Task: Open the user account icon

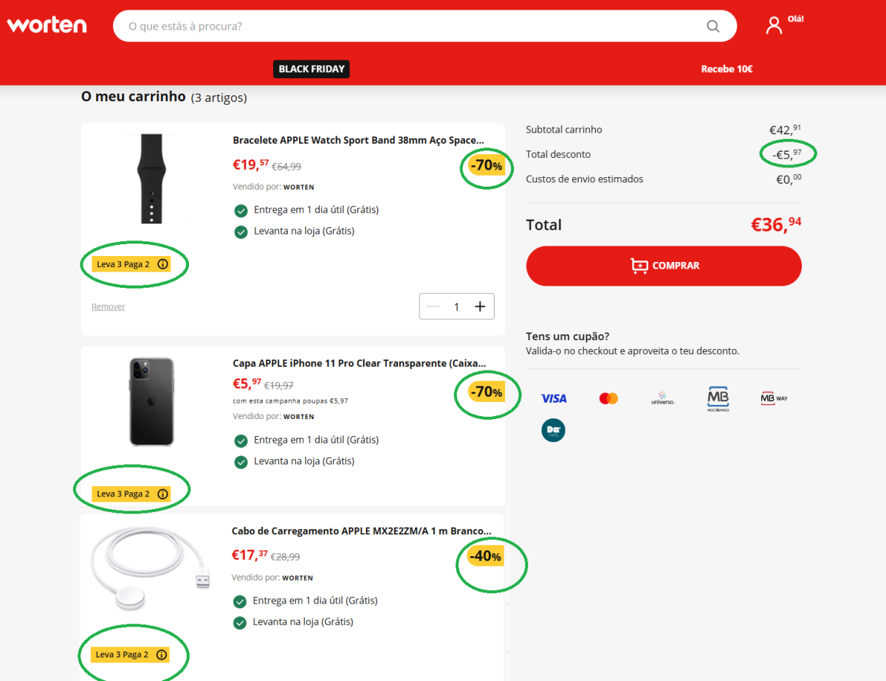Action: tap(774, 26)
